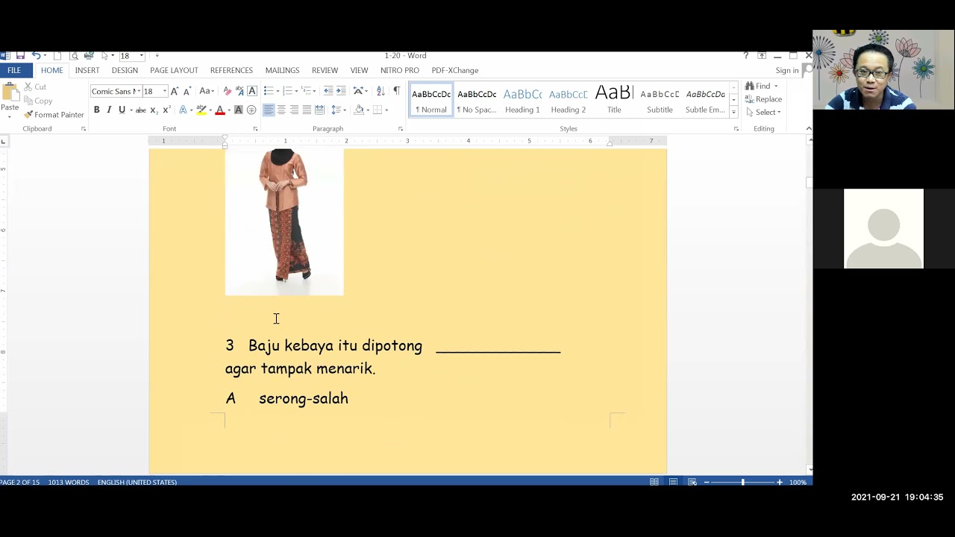
Task: Increase paragraph indent
Action: click(x=341, y=91)
